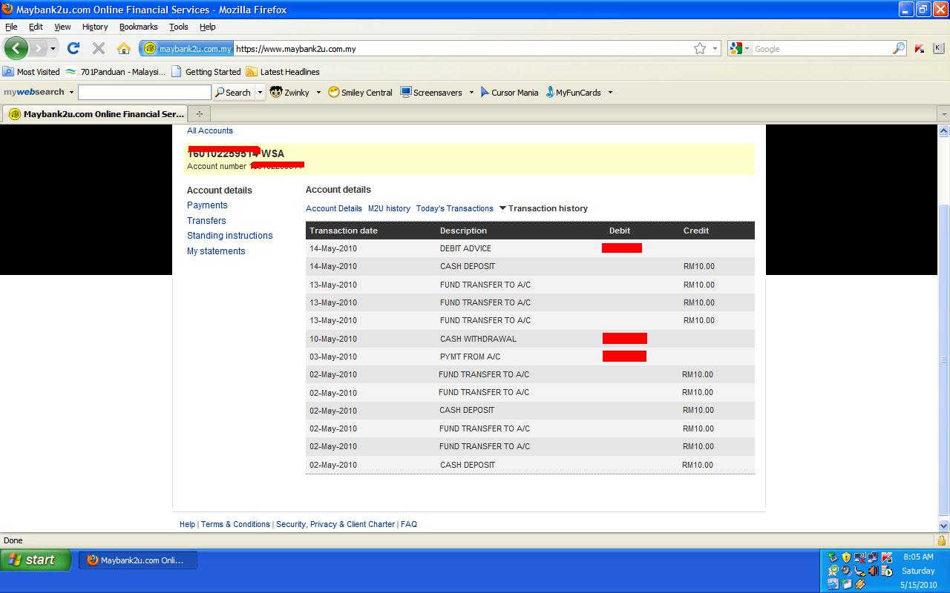This screenshot has width=950, height=593.
Task: Open a new tab with the plus button
Action: coord(199,113)
